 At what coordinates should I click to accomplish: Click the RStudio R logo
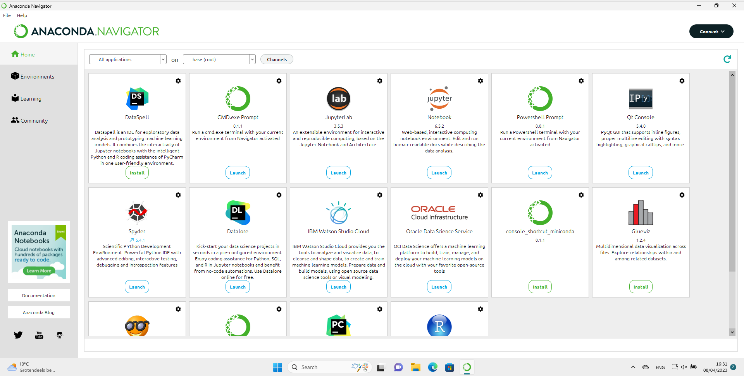(439, 326)
